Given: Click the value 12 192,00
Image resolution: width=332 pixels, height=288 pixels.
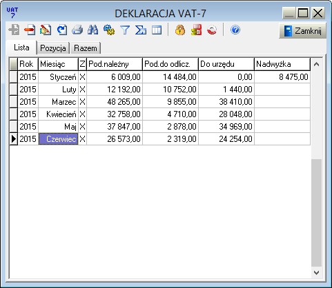Looking at the screenshot, I should [x=124, y=90].
